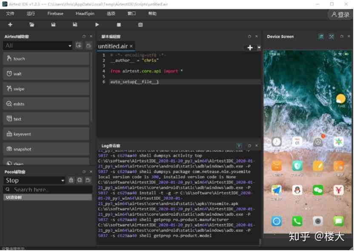Image resolution: width=354 pixels, height=251 pixels.
Task: Tap the blue browser icon on device dock
Action: point(277,221)
